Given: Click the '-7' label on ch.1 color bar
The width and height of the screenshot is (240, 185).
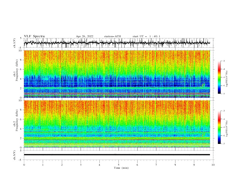Looking at the screenshot, I should (224, 94).
